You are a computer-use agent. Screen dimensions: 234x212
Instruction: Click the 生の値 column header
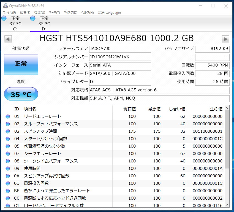pyautogui.click(x=205, y=109)
